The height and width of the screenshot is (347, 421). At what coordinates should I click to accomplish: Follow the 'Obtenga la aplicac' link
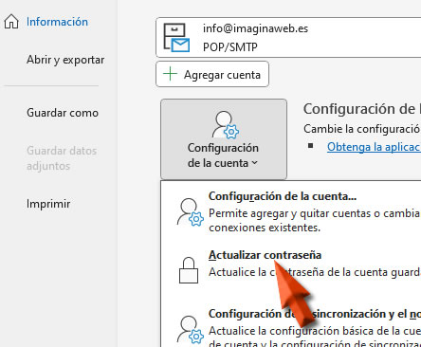pyautogui.click(x=374, y=147)
